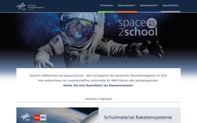Screen dimensions: 197x123
Task: Click the space2school hero logo
Action: click(138, 27)
